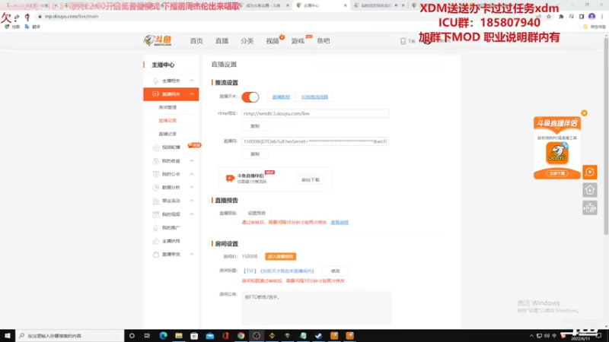609x342 pixels.
Task: Select 直播设置 in the sidebar
Action: click(167, 121)
